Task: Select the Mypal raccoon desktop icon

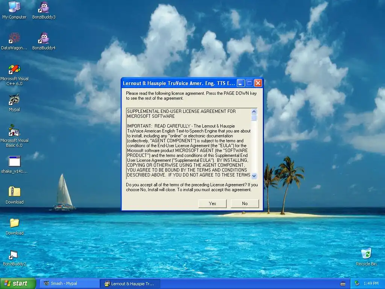Action: [x=14, y=102]
